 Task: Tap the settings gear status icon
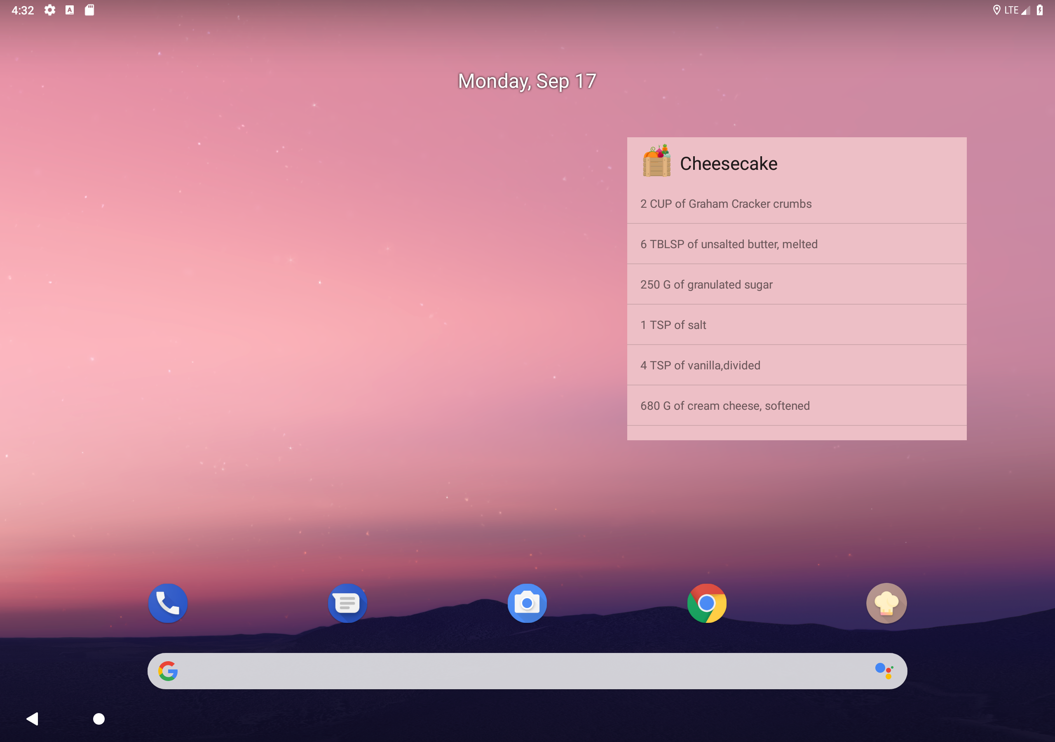tap(49, 10)
